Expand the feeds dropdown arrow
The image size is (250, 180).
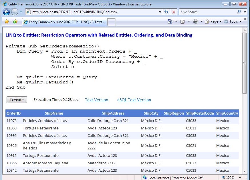pos(189,21)
